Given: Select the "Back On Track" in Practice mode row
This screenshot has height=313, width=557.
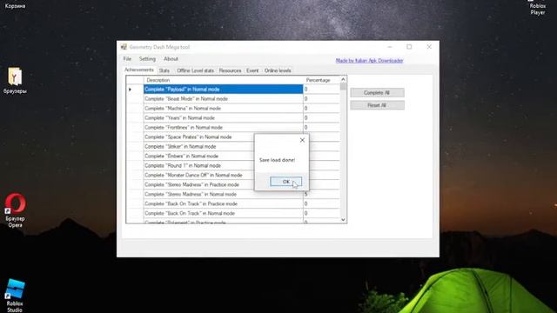Looking at the screenshot, I should (x=223, y=204).
